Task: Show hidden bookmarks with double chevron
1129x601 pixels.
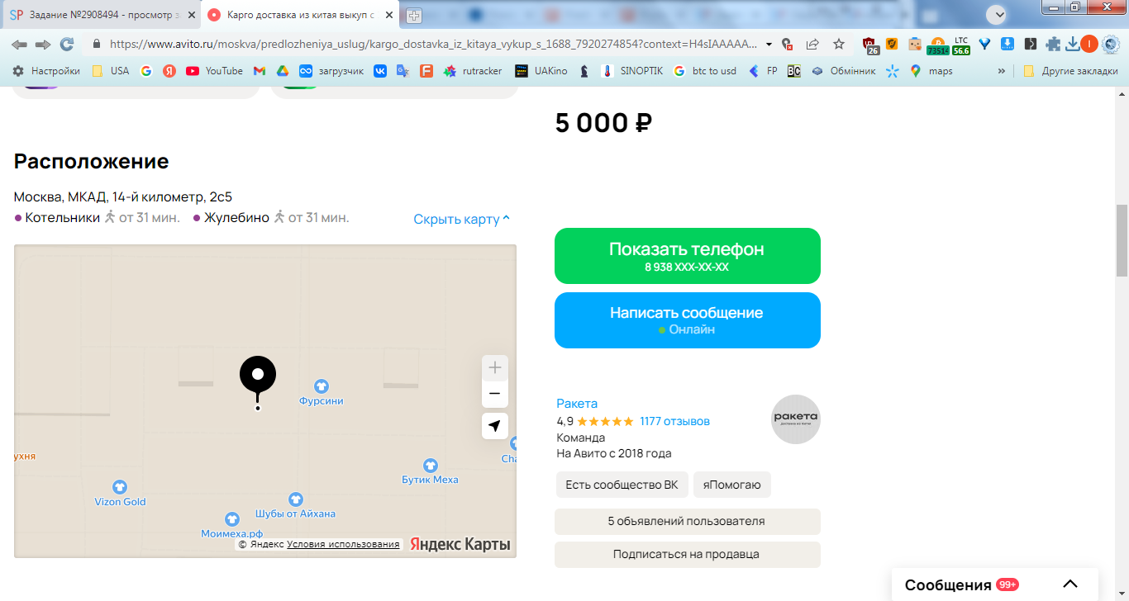Action: pos(1002,71)
